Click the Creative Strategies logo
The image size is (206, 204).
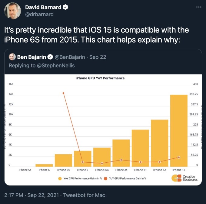tap(184, 178)
